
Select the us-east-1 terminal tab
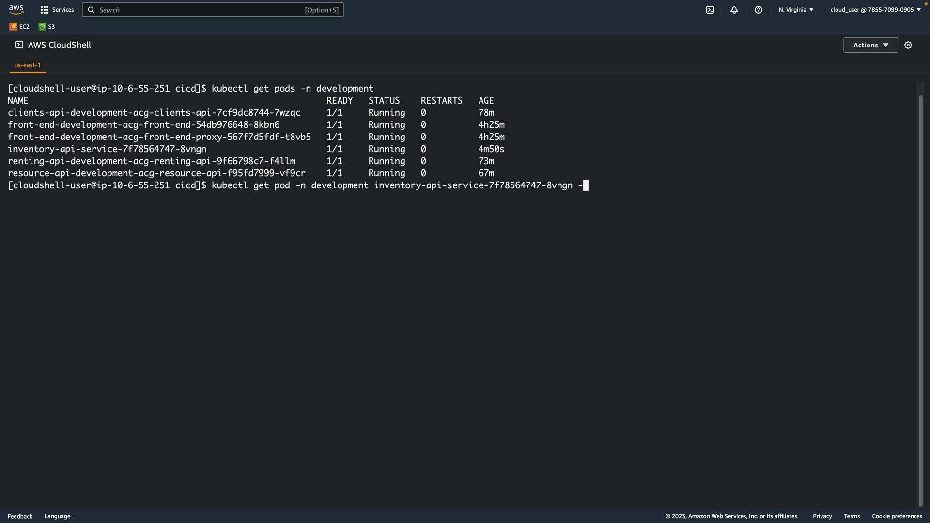tap(28, 65)
